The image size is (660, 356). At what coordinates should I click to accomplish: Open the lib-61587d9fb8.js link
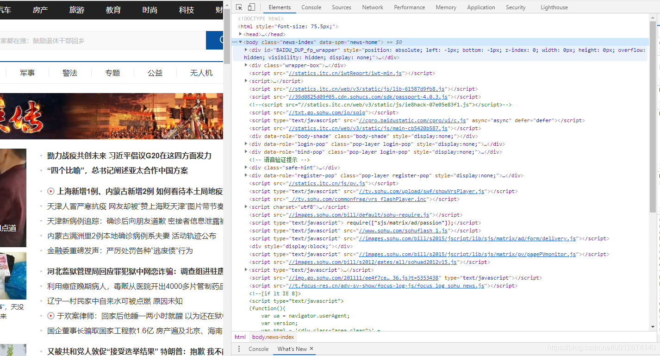366,89
